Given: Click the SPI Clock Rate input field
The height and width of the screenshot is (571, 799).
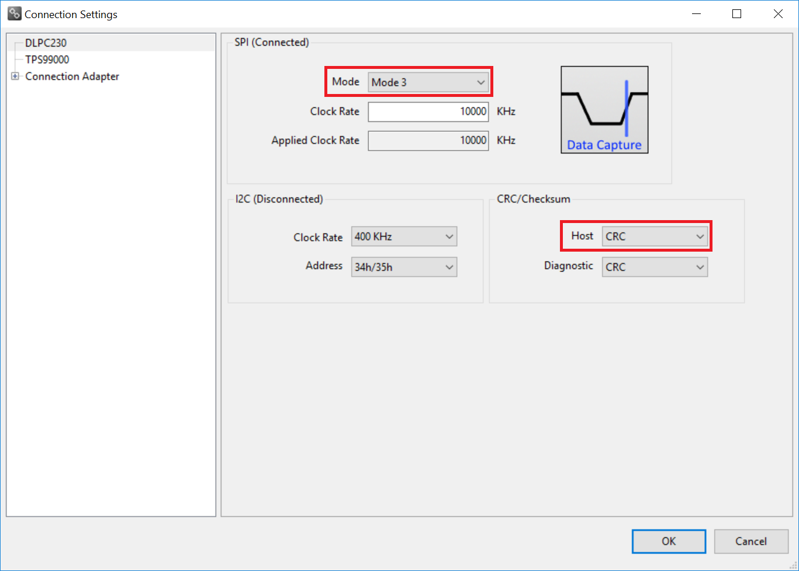Looking at the screenshot, I should [x=428, y=112].
